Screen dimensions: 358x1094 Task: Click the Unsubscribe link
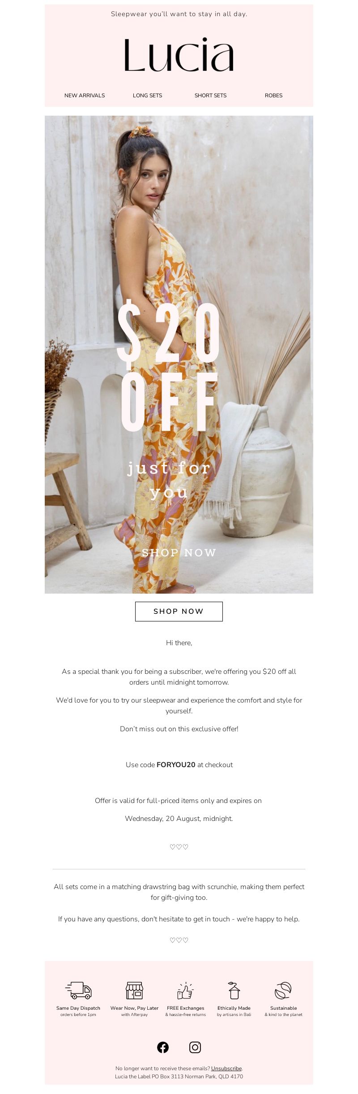[226, 1068]
